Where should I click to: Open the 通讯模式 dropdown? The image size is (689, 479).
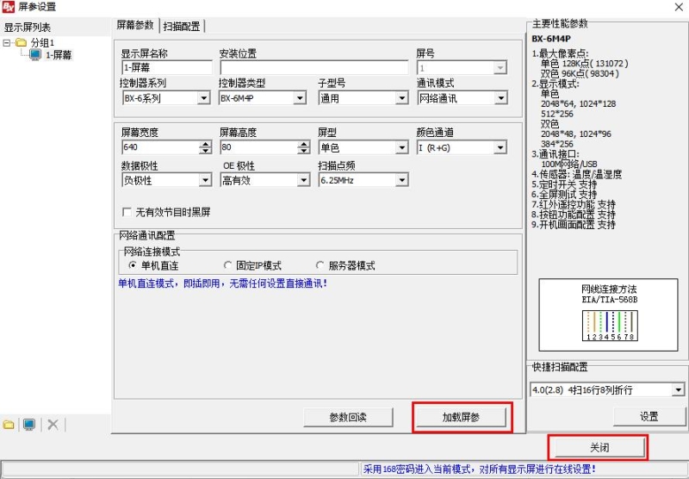500,98
